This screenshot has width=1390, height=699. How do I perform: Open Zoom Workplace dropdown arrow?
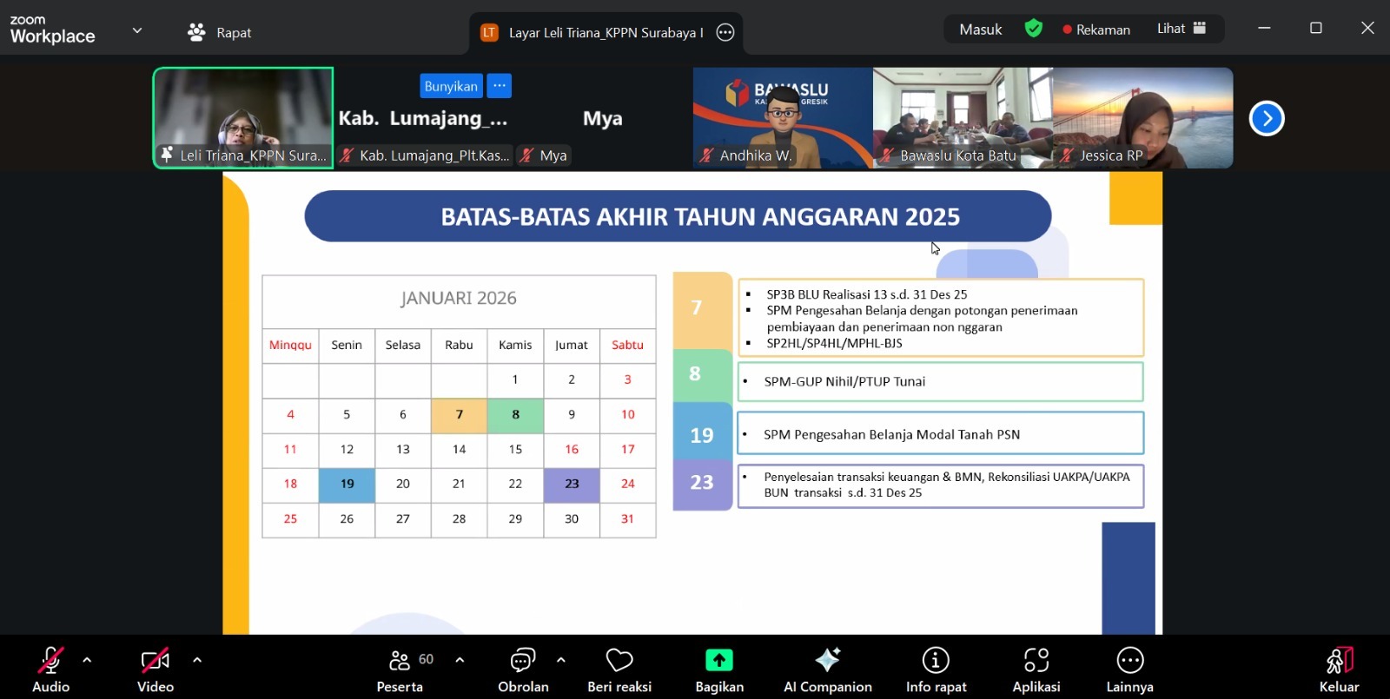(136, 30)
